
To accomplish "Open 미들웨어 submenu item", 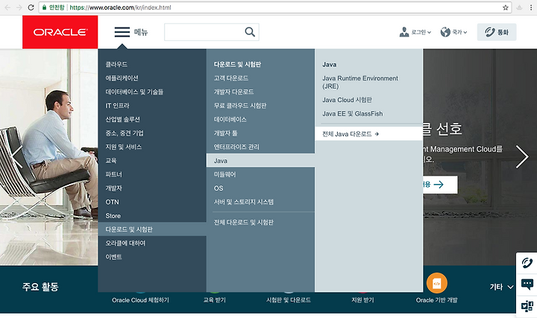I will point(225,174).
